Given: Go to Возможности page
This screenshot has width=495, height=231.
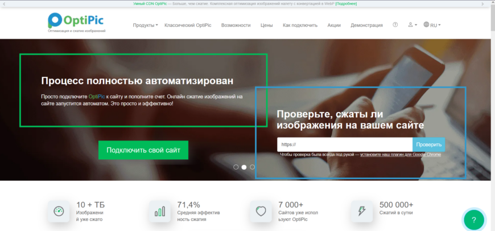Looking at the screenshot, I should click(x=236, y=25).
